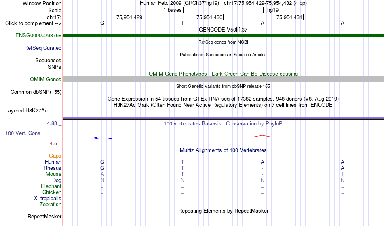Image resolution: width=384 pixels, height=226 pixels.
Task: Click the 100 Vert. Cons label
Action: (x=23, y=133)
